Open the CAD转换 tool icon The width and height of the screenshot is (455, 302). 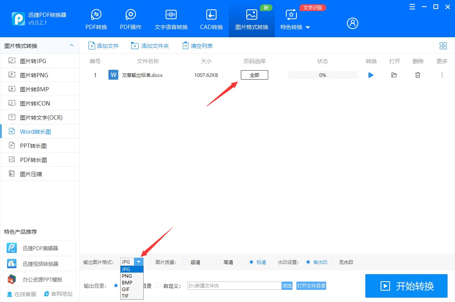(211, 18)
